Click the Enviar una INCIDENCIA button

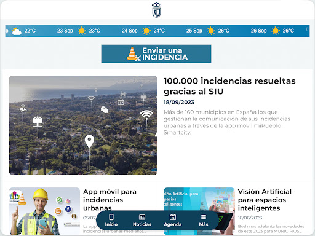pos(156,53)
